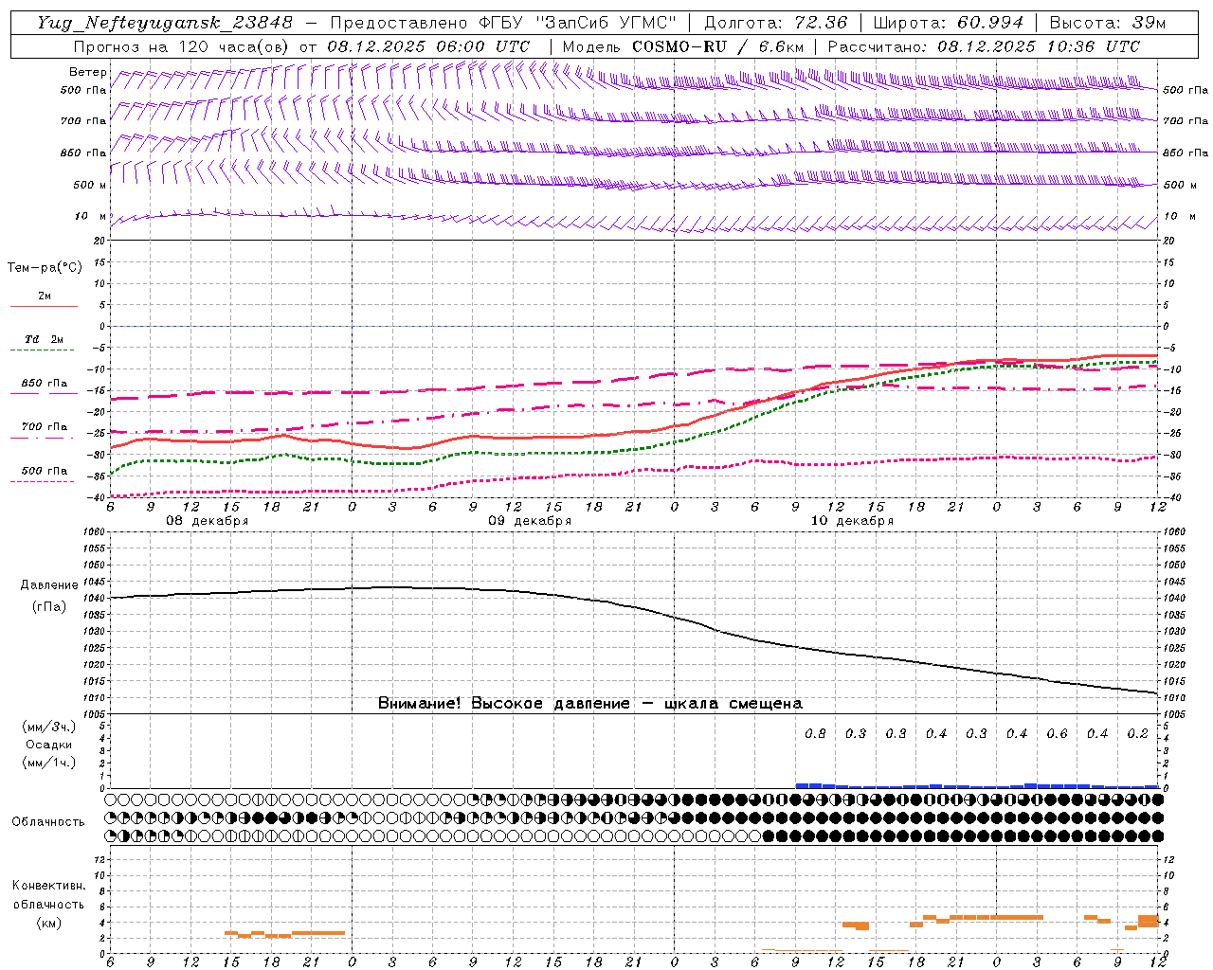
Task: Click the Модель COSMO-RU / 6.6км label
Action: click(683, 46)
